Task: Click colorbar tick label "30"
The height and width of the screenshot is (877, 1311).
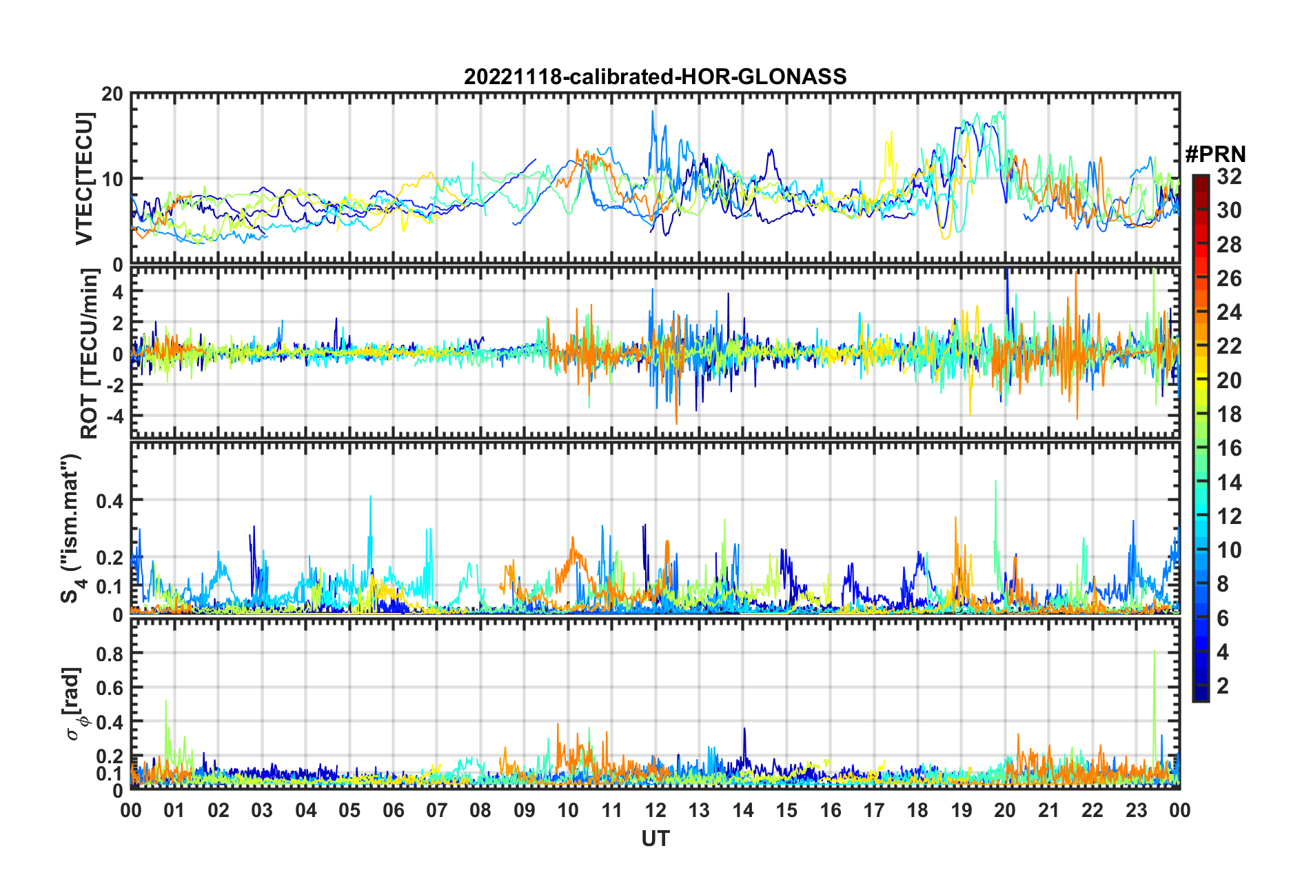Action: point(1229,210)
